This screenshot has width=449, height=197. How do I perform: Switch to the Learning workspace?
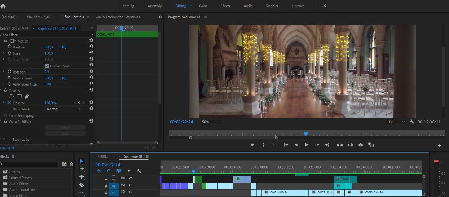pos(128,6)
